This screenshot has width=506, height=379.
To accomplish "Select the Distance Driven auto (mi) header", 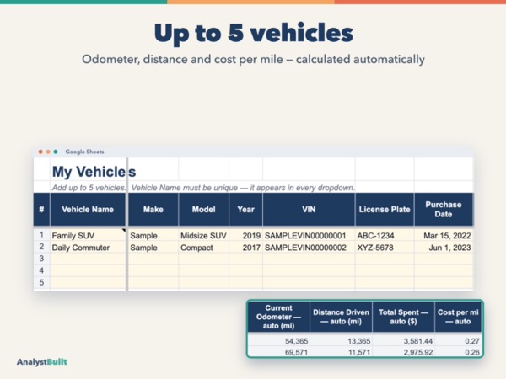I will coord(341,317).
